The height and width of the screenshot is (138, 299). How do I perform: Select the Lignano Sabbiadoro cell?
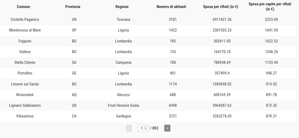(25, 105)
